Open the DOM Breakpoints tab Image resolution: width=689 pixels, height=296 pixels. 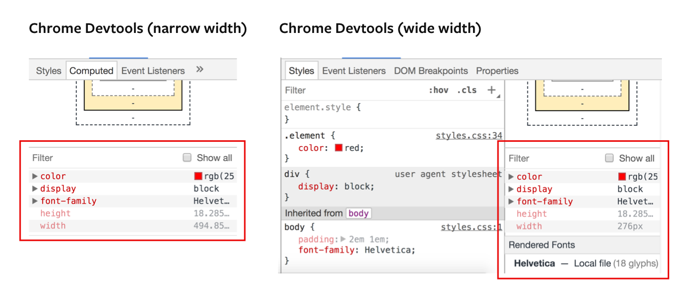click(x=430, y=71)
